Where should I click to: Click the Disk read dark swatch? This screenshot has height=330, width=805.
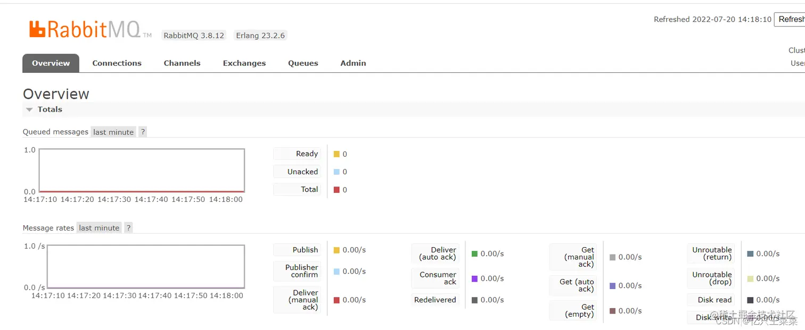[x=750, y=300]
